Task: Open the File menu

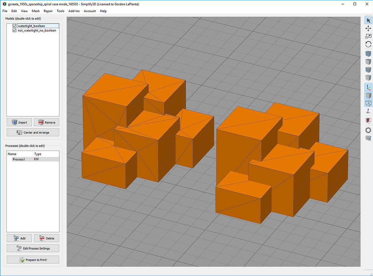Action: point(5,11)
